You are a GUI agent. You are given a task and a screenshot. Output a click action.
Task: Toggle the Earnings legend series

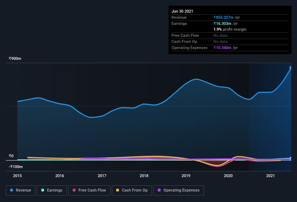coord(52,190)
